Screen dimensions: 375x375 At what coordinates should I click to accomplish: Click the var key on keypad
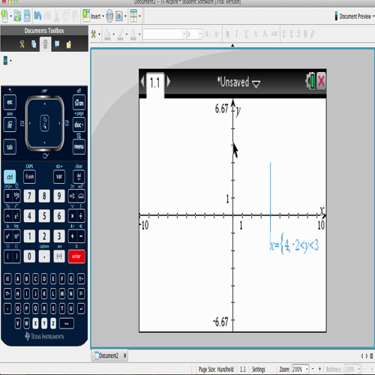pos(59,177)
